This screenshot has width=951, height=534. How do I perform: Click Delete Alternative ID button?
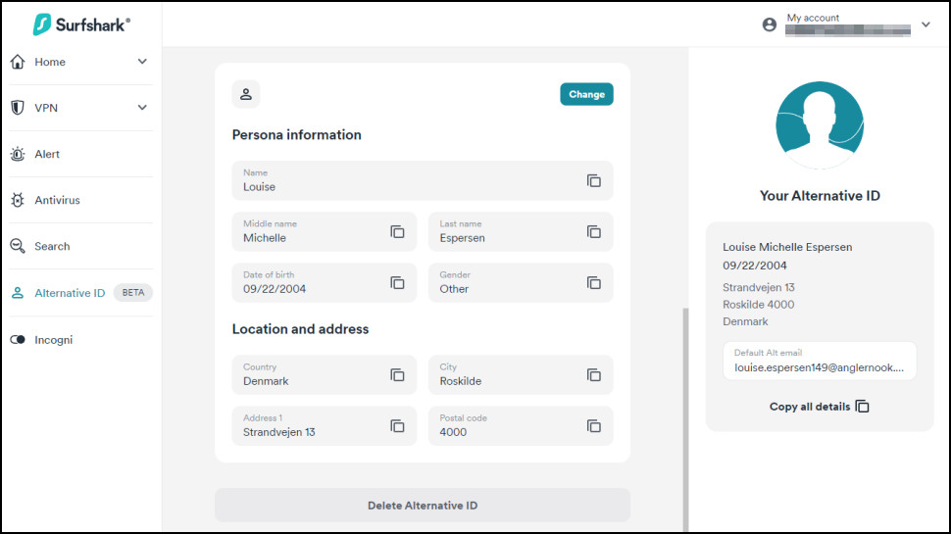pos(423,505)
